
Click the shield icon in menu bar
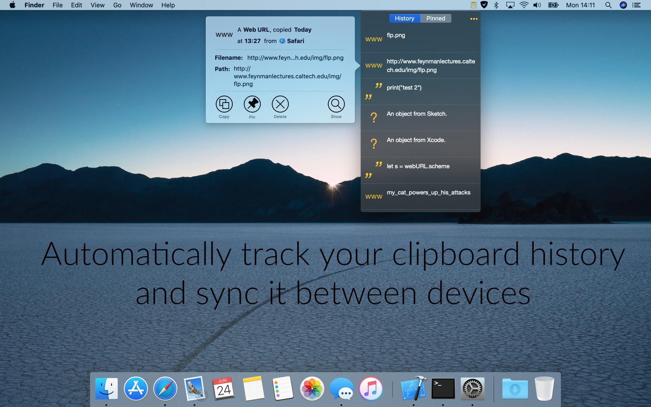click(x=484, y=5)
